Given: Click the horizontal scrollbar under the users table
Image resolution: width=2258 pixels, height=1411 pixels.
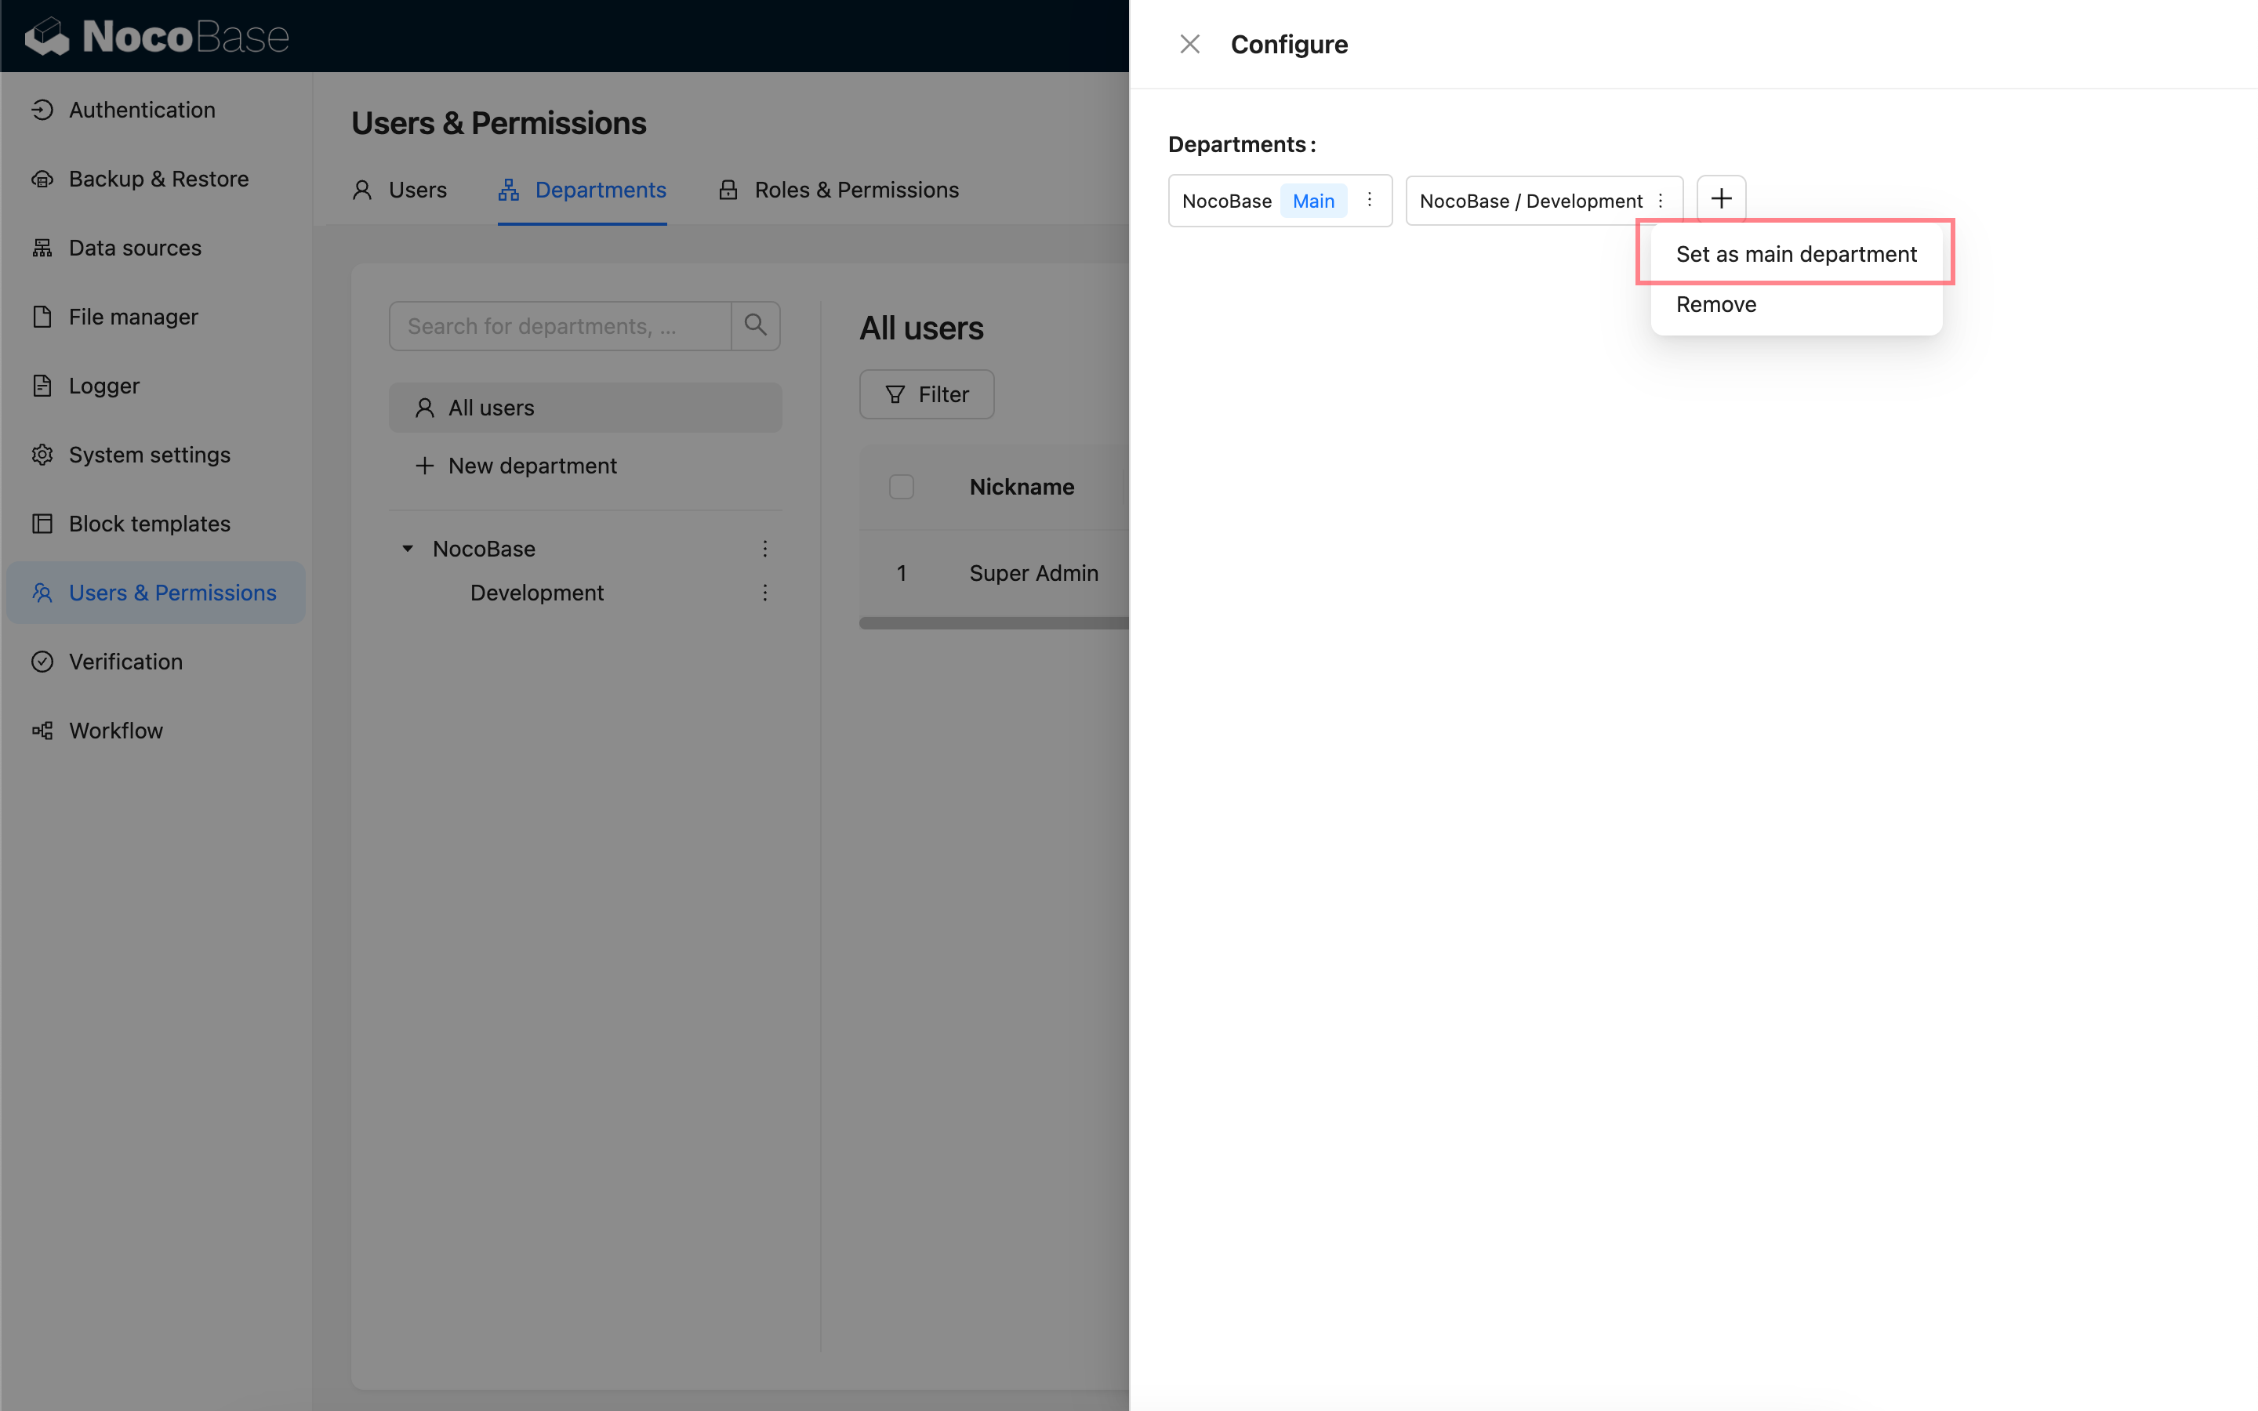Looking at the screenshot, I should (993, 623).
